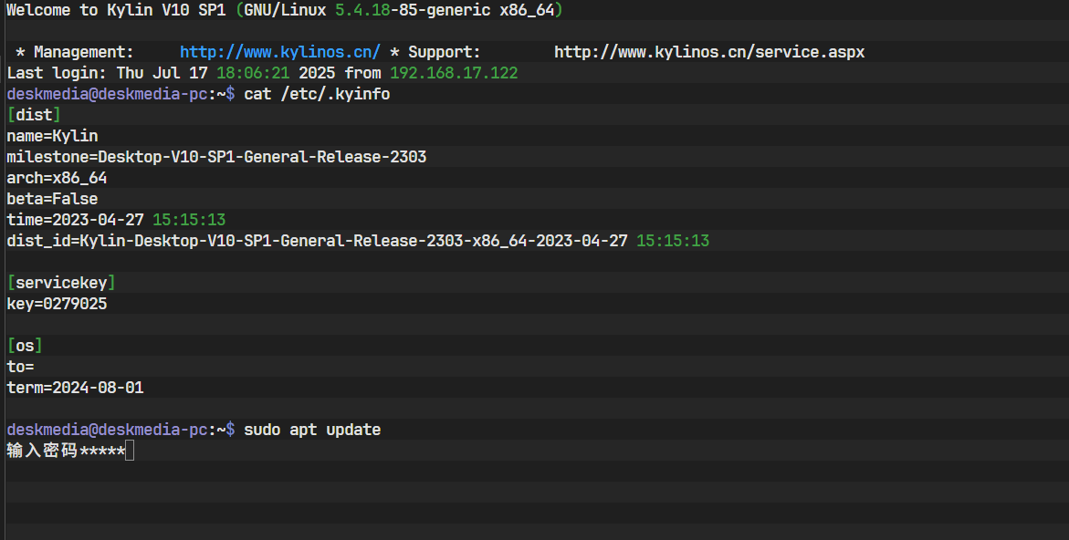Click the line 'key=0279025'
Image resolution: width=1069 pixels, height=540 pixels.
[x=57, y=304]
